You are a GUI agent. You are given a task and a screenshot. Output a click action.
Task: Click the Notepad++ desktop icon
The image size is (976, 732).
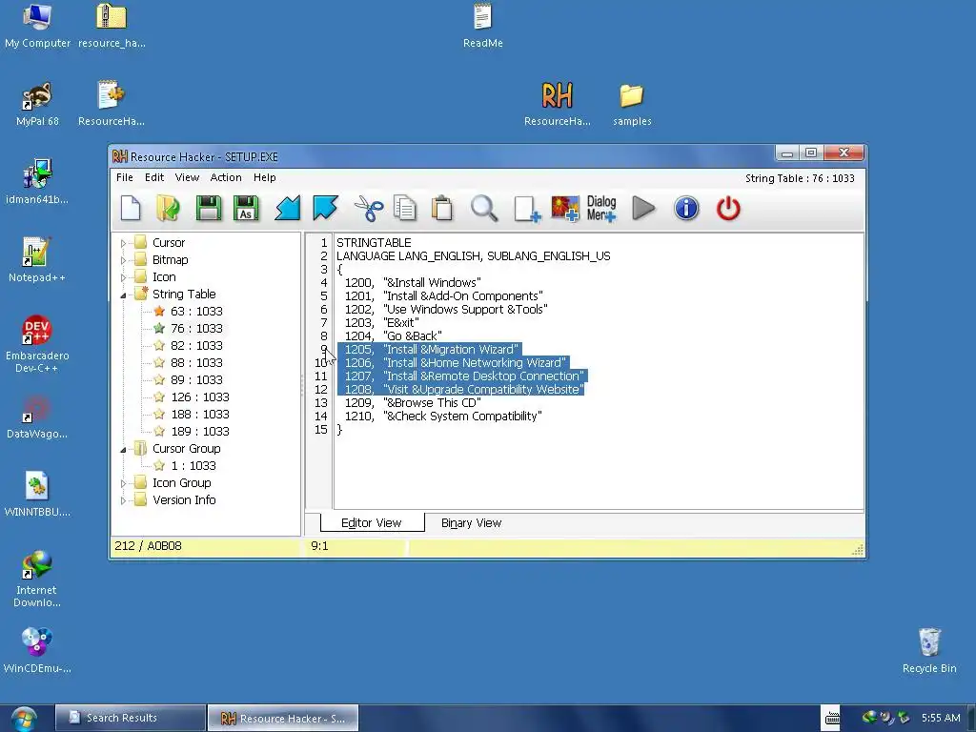click(x=37, y=260)
